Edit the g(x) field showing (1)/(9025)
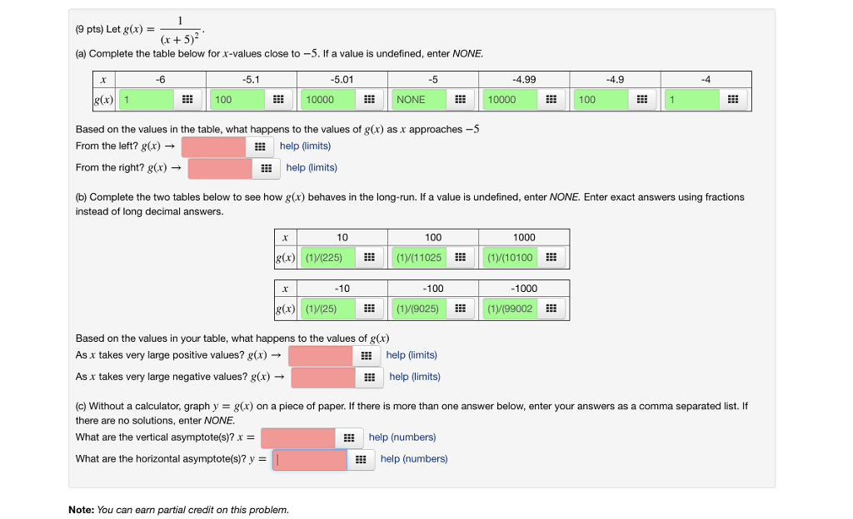The height and width of the screenshot is (519, 853). (x=420, y=309)
